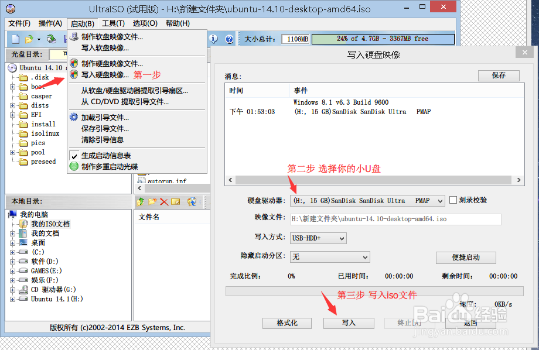539x350 pixels.
Task: Select the preseed folder in tree
Action: (x=43, y=162)
